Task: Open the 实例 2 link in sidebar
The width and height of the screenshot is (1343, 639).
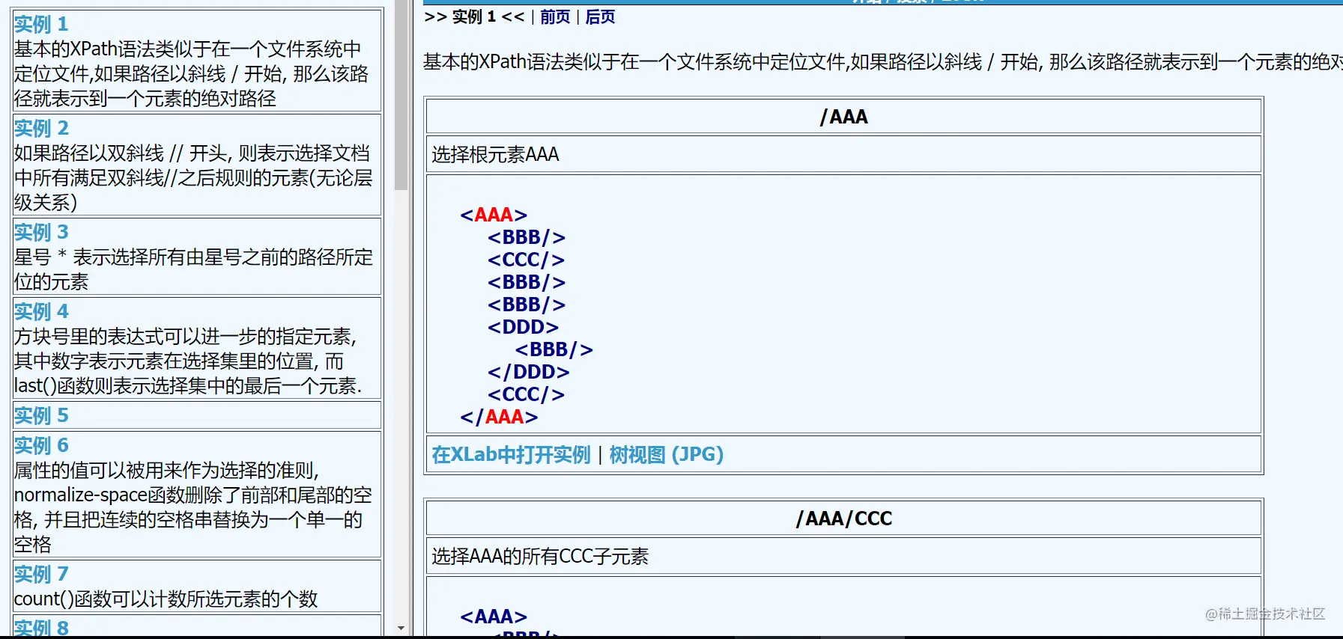Action: pyautogui.click(x=41, y=128)
